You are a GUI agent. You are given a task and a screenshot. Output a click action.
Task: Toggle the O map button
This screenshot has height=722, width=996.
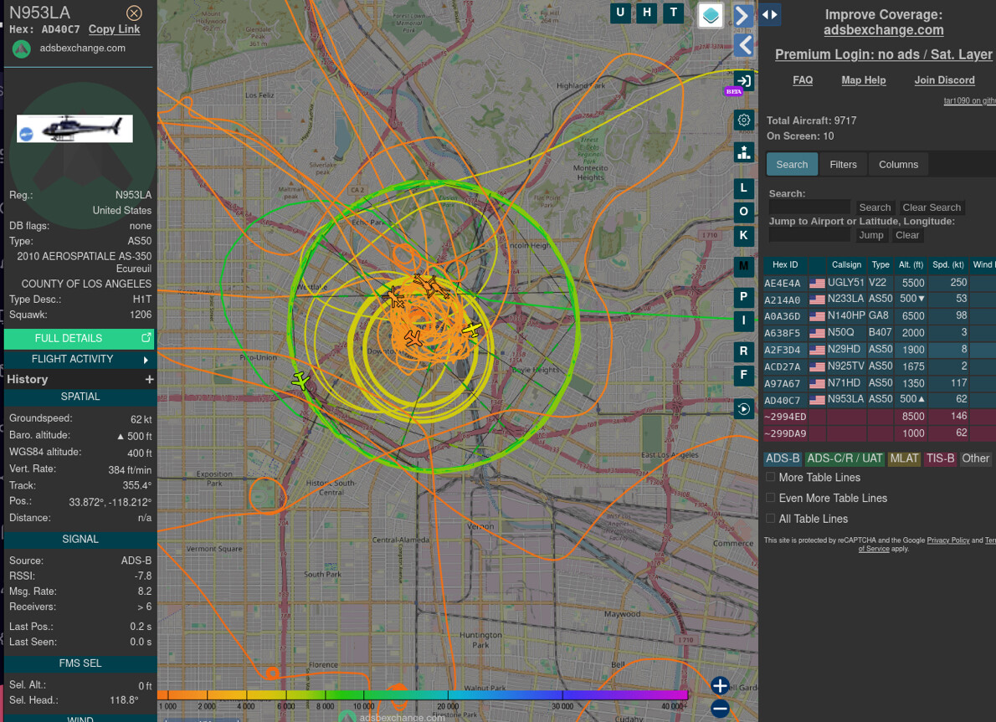(x=744, y=212)
